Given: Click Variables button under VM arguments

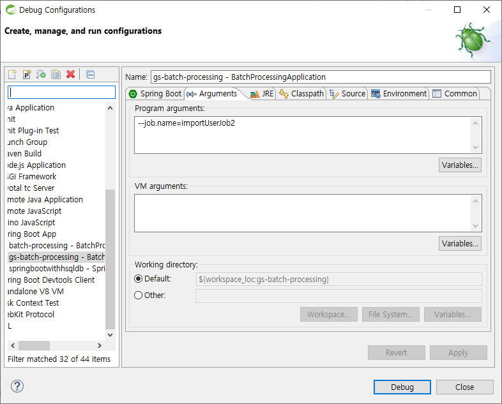Looking at the screenshot, I should (x=460, y=243).
